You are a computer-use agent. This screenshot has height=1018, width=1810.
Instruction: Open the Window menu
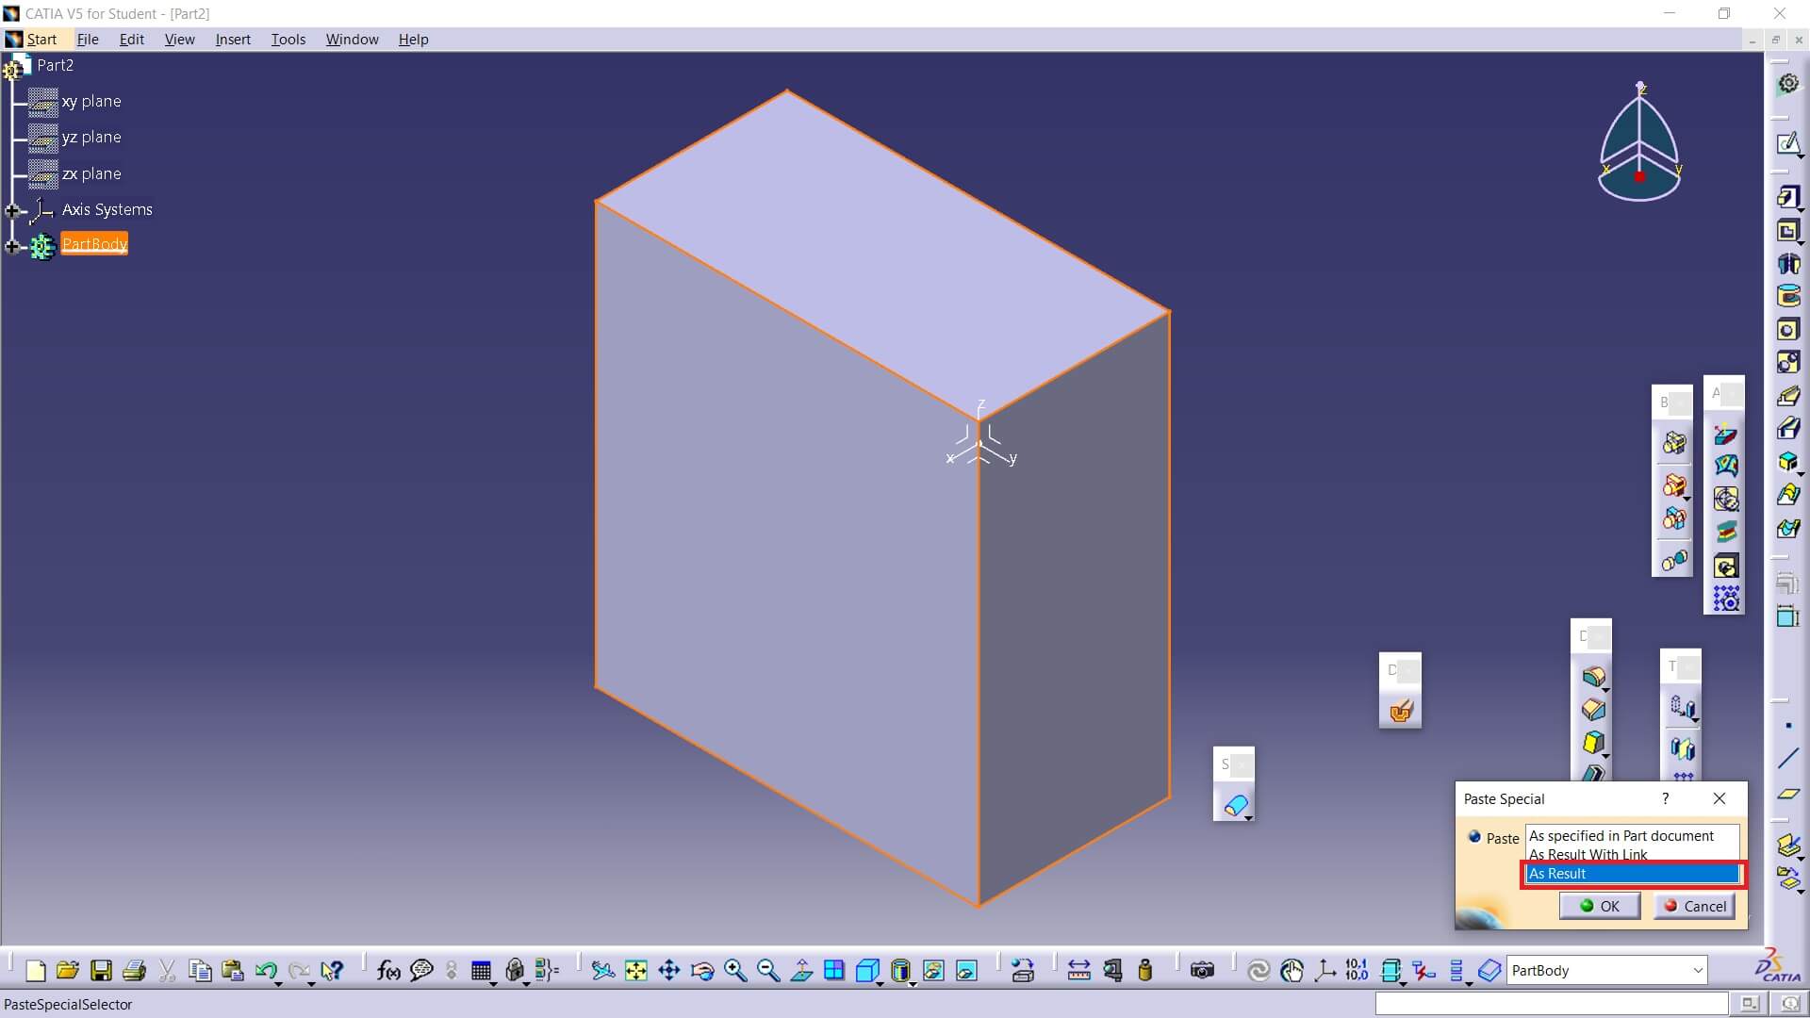[x=352, y=39]
